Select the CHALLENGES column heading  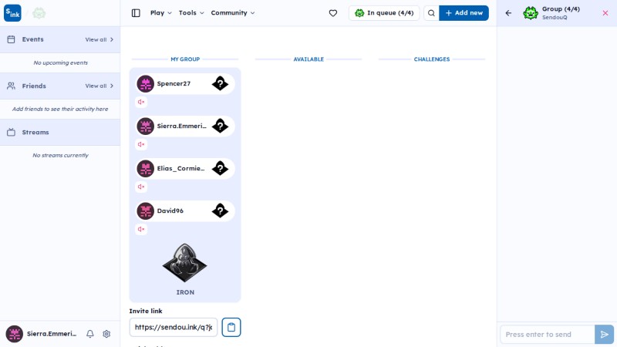(x=432, y=59)
